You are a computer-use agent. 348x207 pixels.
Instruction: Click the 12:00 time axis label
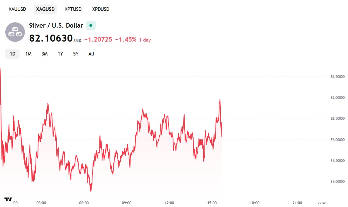click(x=169, y=203)
